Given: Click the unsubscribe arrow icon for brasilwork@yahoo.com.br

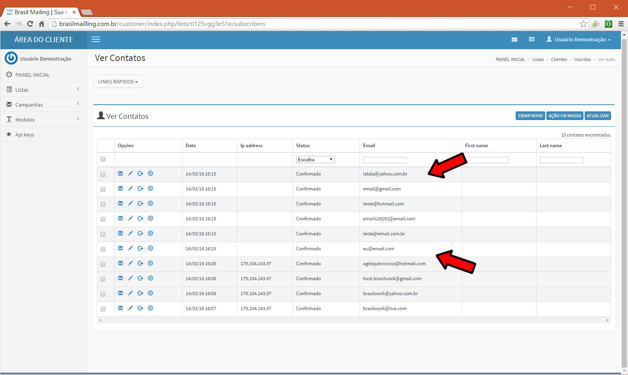Looking at the screenshot, I should (140, 293).
